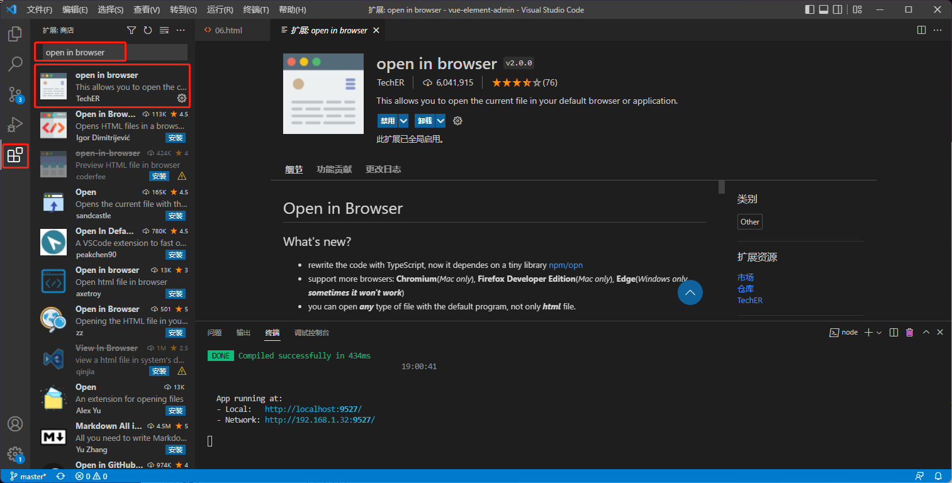Click the extension search input field
The height and width of the screenshot is (483, 952).
click(114, 52)
